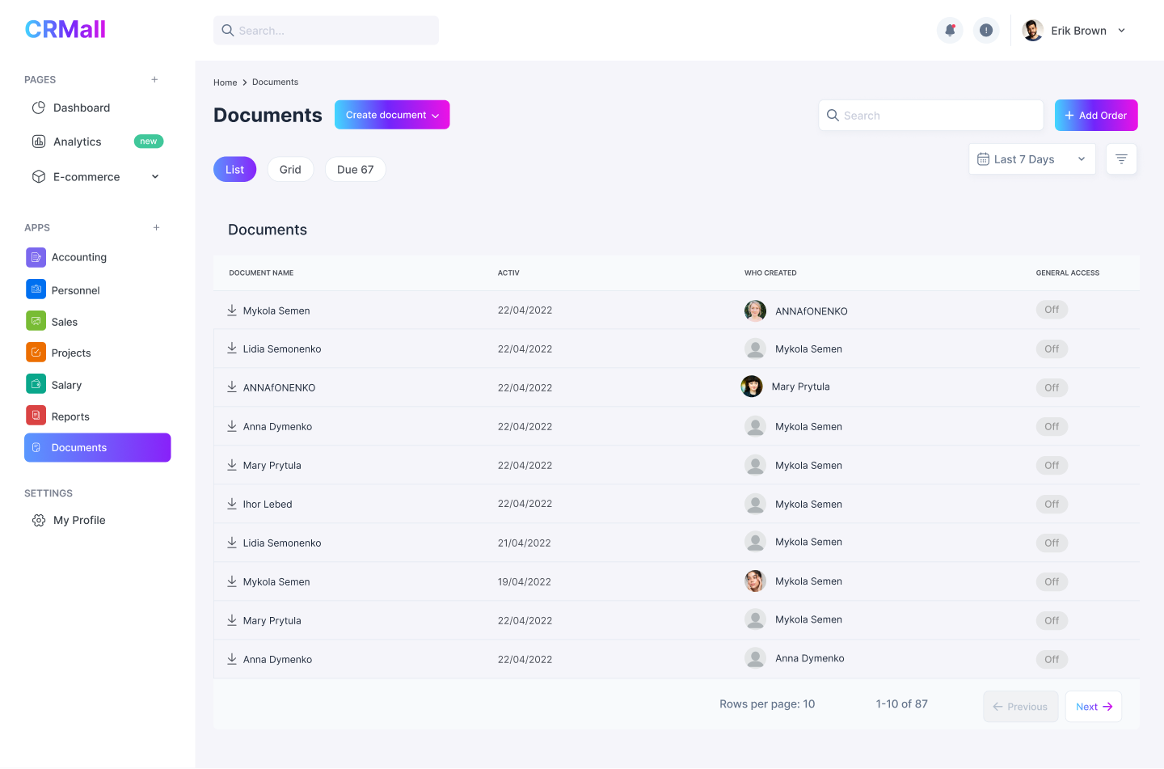The image size is (1164, 769).
Task: Click the alert info icon in header
Action: pos(985,31)
